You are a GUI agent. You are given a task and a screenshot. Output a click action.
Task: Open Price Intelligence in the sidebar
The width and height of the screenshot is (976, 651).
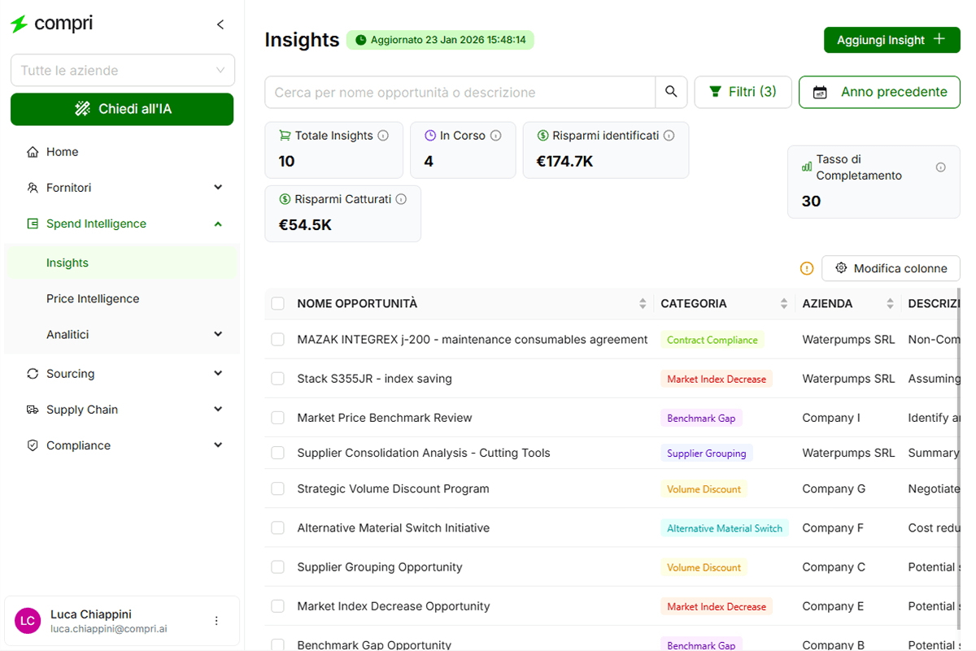(93, 299)
